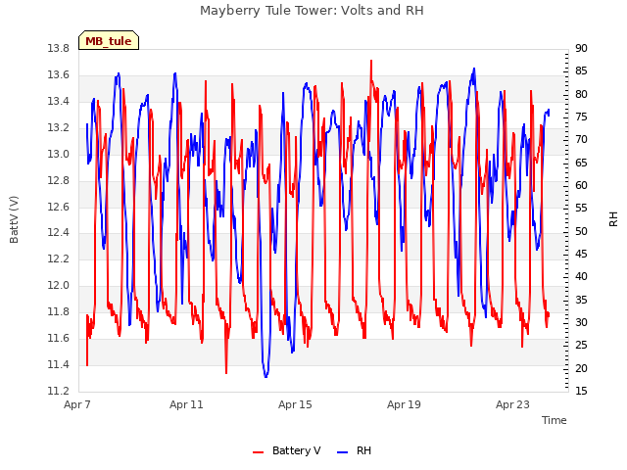
Task: Click the Time axis label
Action: [555, 420]
